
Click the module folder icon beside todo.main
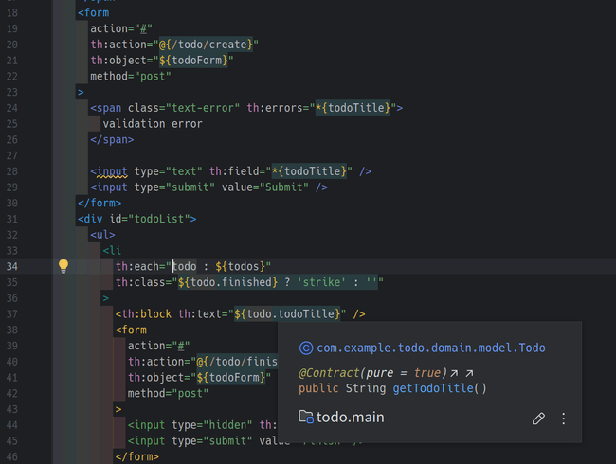[x=305, y=417]
